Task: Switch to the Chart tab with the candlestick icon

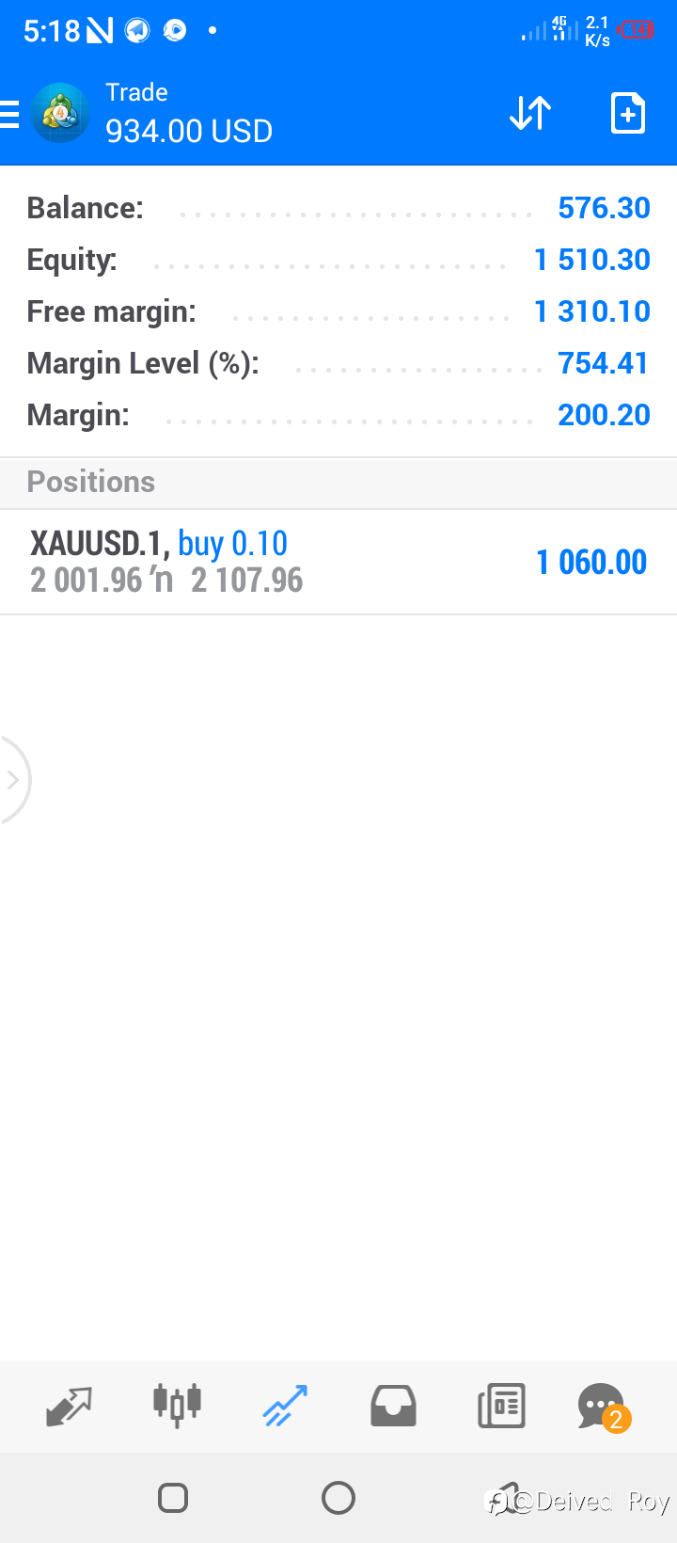Action: click(x=177, y=1406)
